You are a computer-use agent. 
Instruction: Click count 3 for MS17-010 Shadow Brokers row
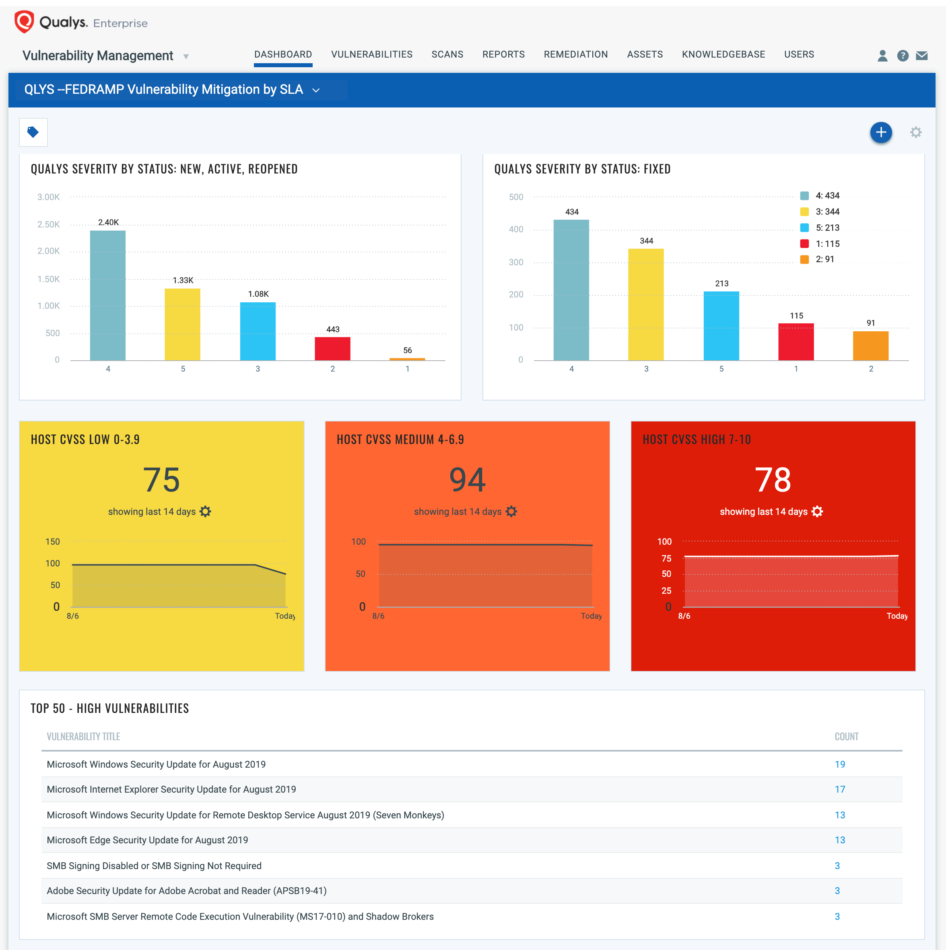coord(837,916)
